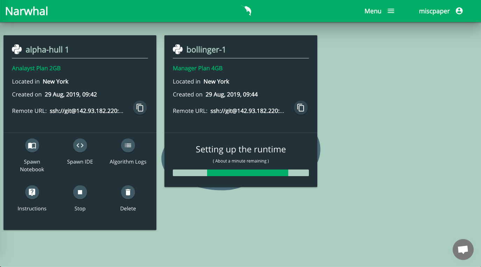Copy alpha-hull 1 remote URL
This screenshot has width=481, height=267.
tap(140, 108)
